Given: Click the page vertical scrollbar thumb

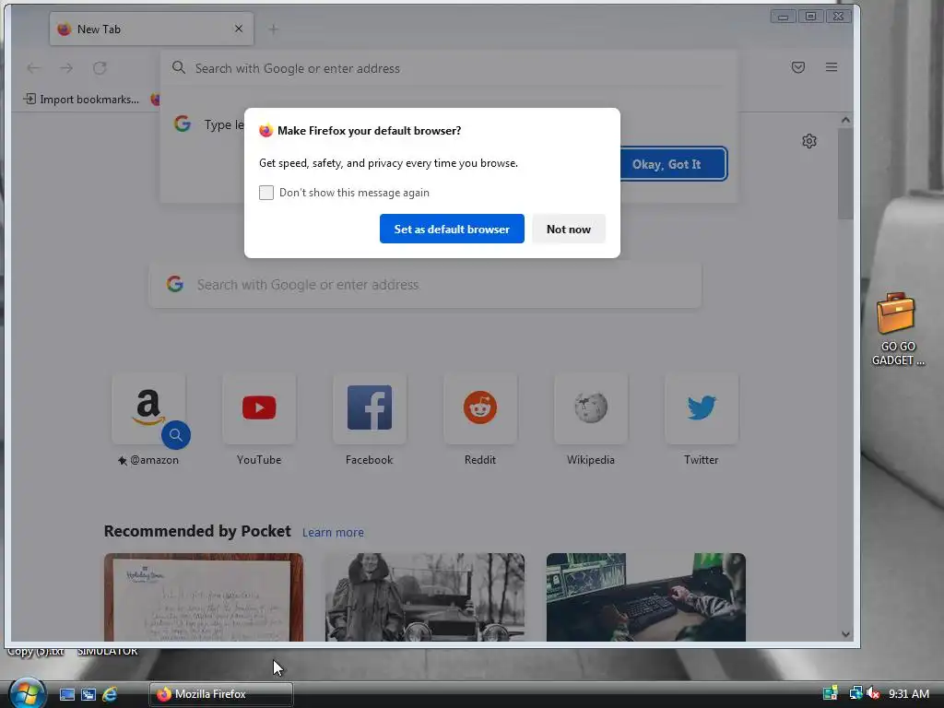Looking at the screenshot, I should pos(845,173).
